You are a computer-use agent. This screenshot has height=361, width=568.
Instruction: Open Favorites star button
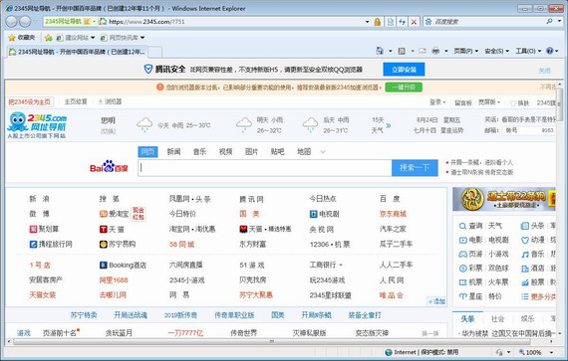[x=21, y=37]
